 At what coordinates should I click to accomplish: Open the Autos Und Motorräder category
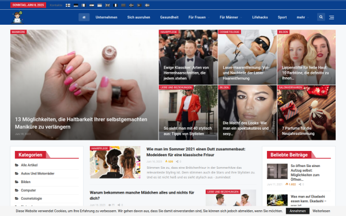pos(37,173)
